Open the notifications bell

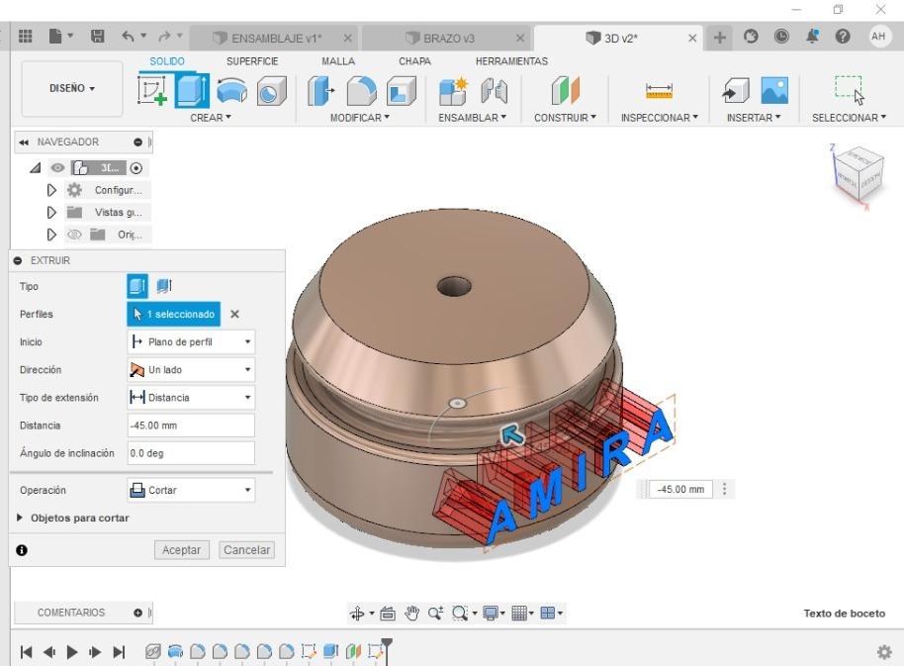pyautogui.click(x=812, y=37)
